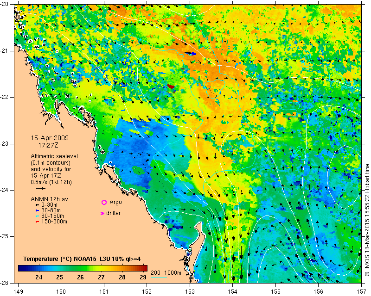
Task: Click the dark red hot spot near -21.8 latitude
Action: pos(171,86)
